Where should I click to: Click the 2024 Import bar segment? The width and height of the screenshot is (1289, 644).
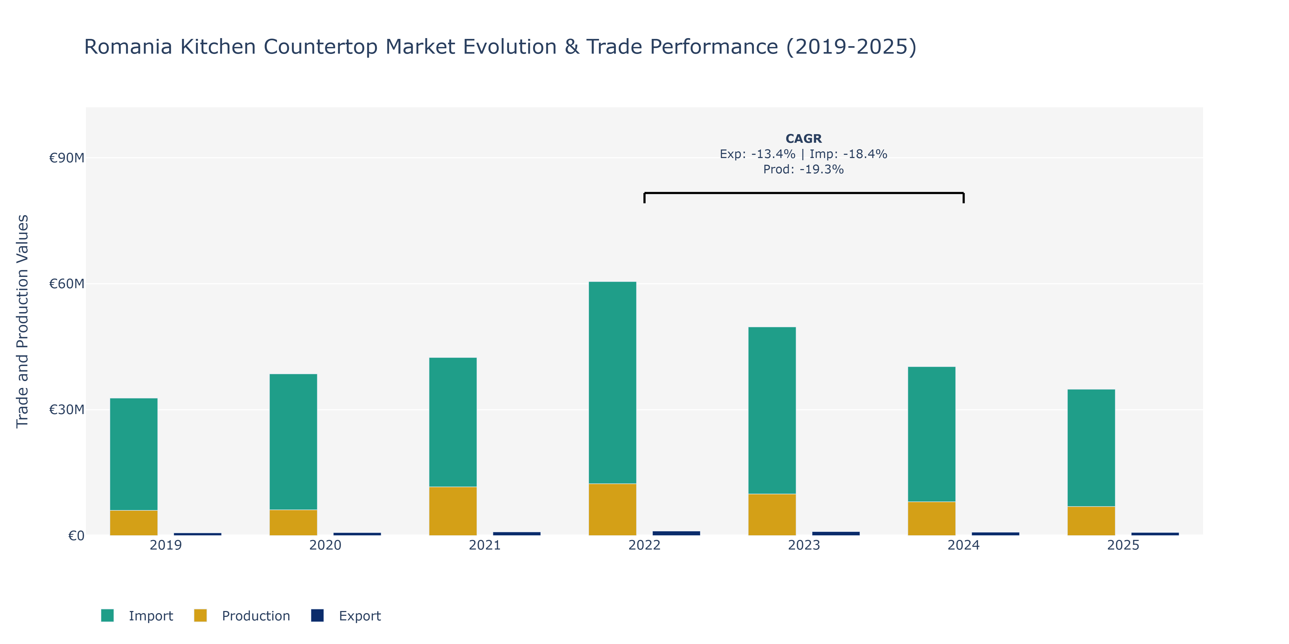tap(932, 434)
